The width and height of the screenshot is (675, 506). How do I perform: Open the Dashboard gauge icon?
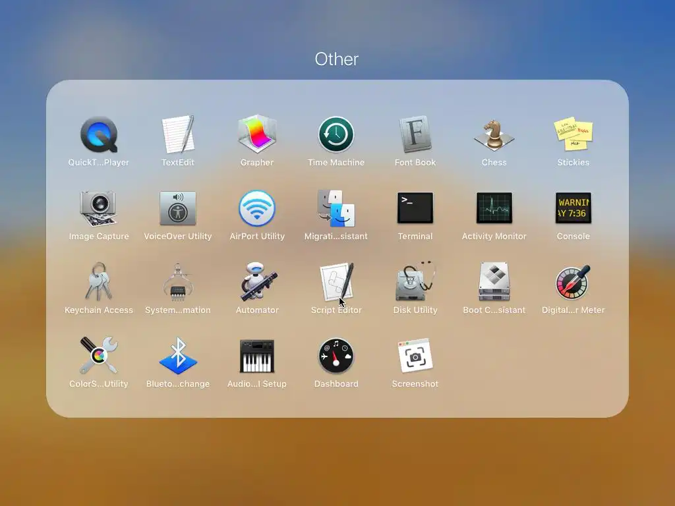336,356
